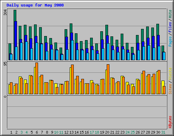Select the orange visits bar for day 20
This screenshot has width=174, height=136.
108,79
